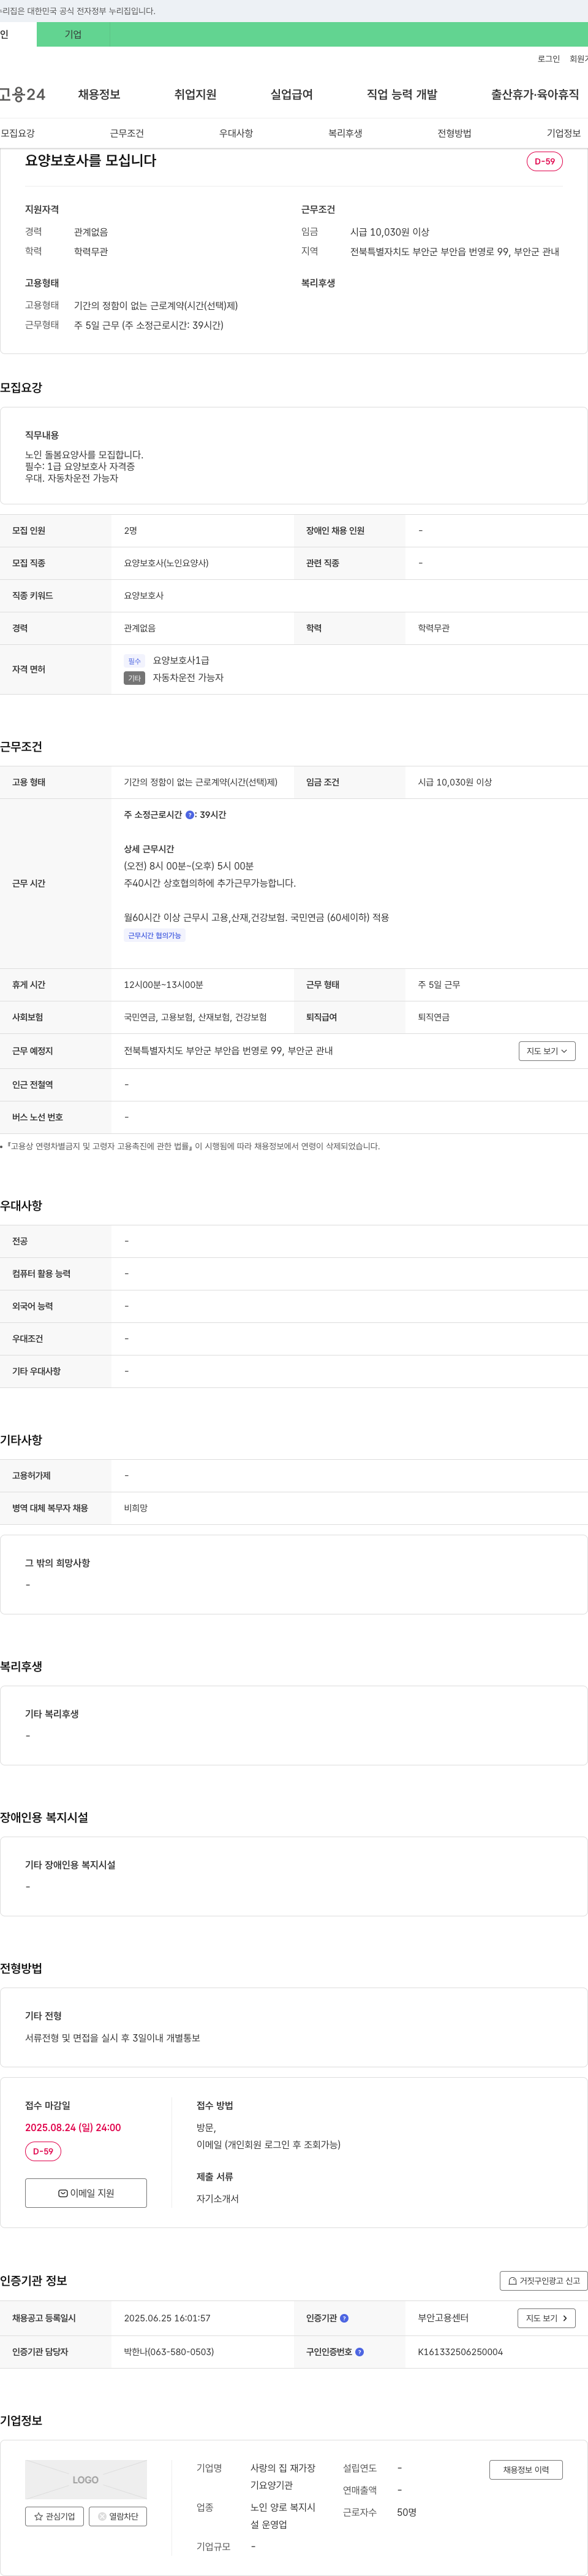The width and height of the screenshot is (588, 2576).
Task: Click the company LOGO placeholder image
Action: point(86,2480)
